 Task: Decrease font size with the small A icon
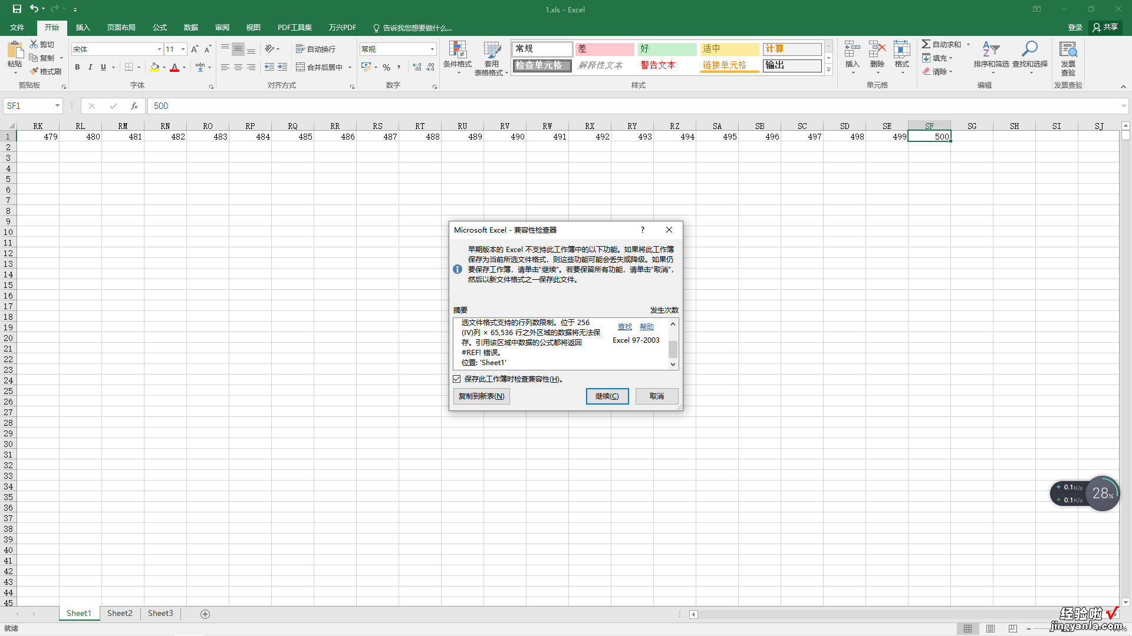[x=208, y=49]
